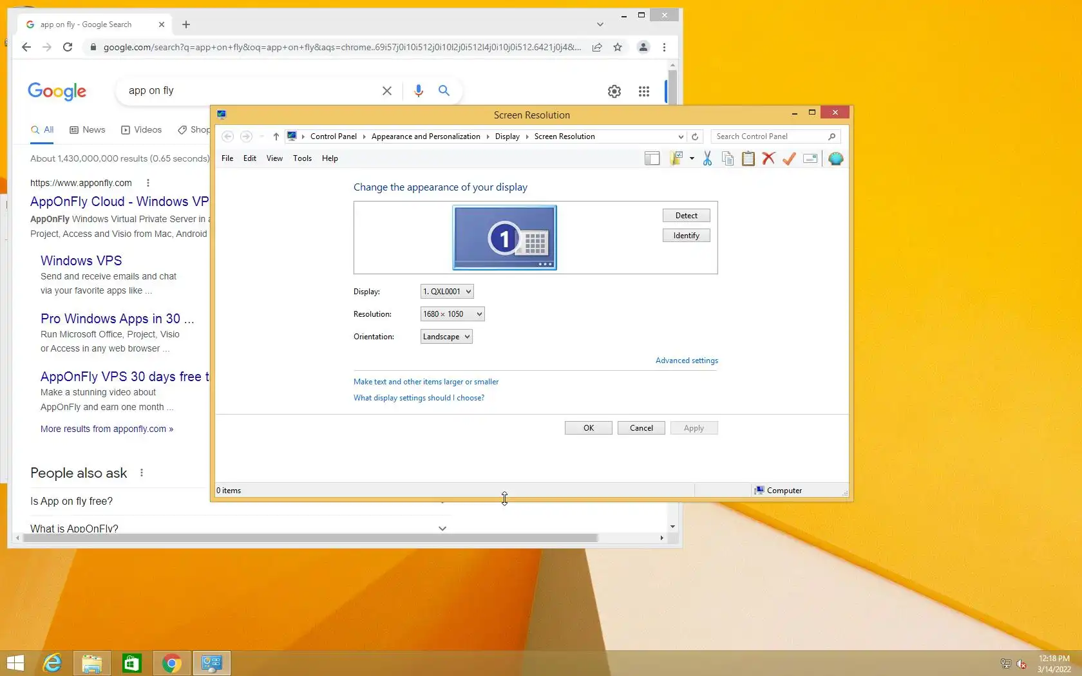The image size is (1082, 676).
Task: Click the Detect button
Action: 687,216
